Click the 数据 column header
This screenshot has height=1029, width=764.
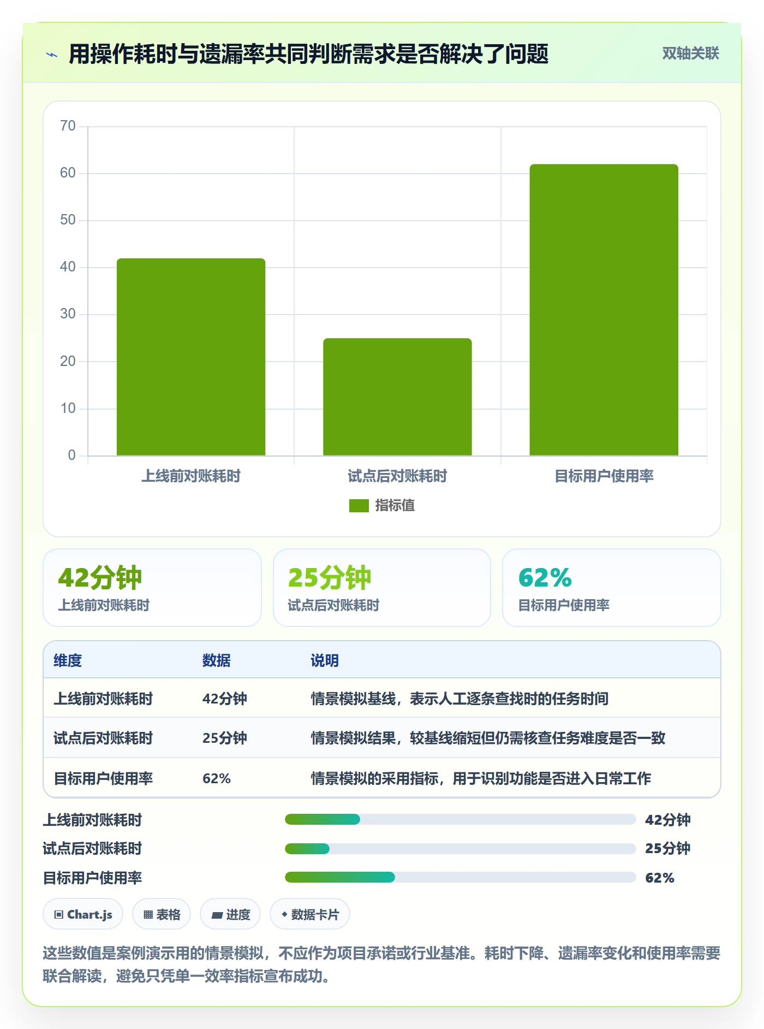[x=217, y=660]
